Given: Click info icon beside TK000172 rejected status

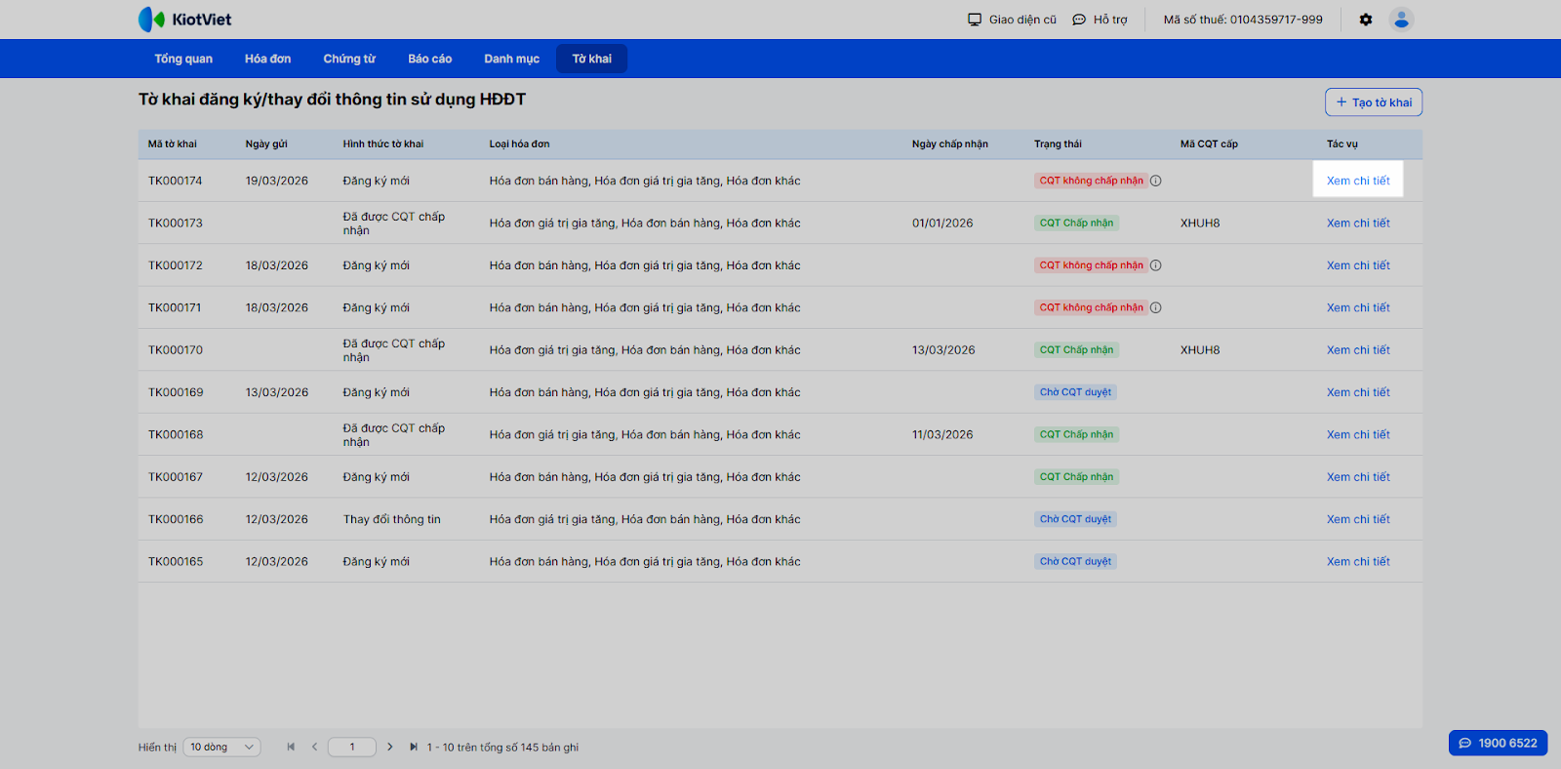Looking at the screenshot, I should (1156, 265).
